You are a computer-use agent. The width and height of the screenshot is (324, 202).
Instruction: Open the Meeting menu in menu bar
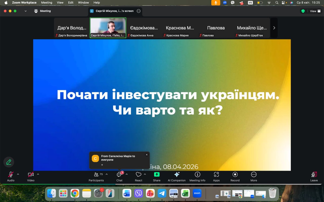(x=47, y=3)
